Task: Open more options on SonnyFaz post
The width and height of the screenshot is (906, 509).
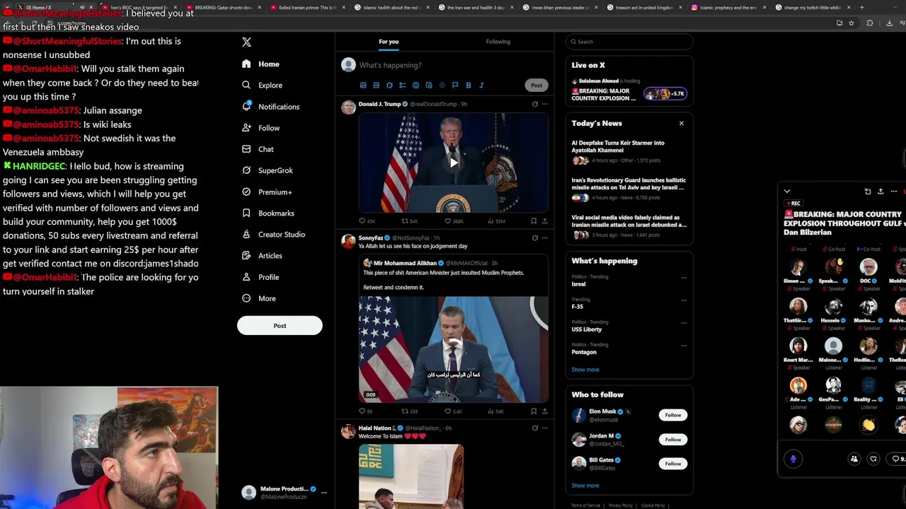Action: (x=544, y=238)
